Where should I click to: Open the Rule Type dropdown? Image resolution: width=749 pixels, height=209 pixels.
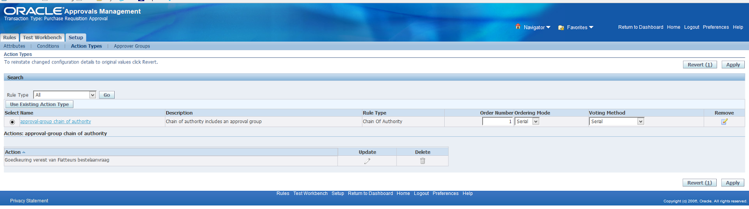point(65,95)
